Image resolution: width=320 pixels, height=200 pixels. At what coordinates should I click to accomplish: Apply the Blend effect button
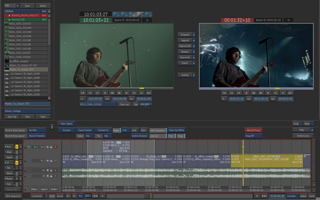tap(10, 173)
